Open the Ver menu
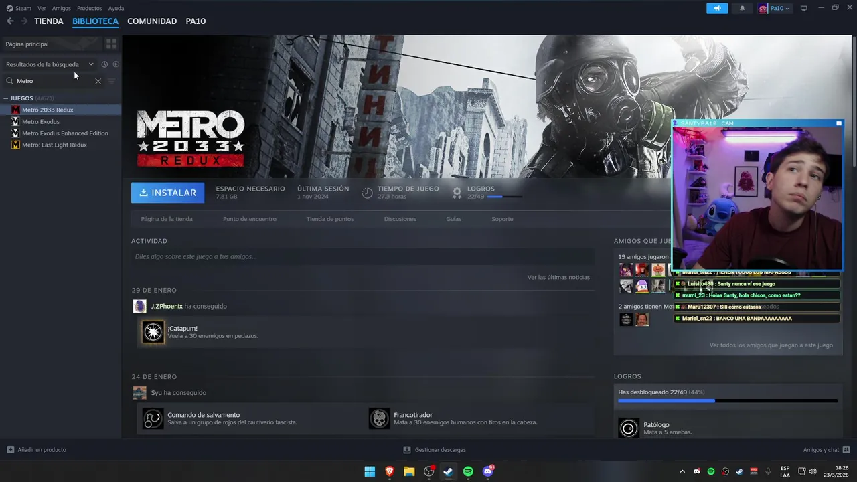 [42, 8]
